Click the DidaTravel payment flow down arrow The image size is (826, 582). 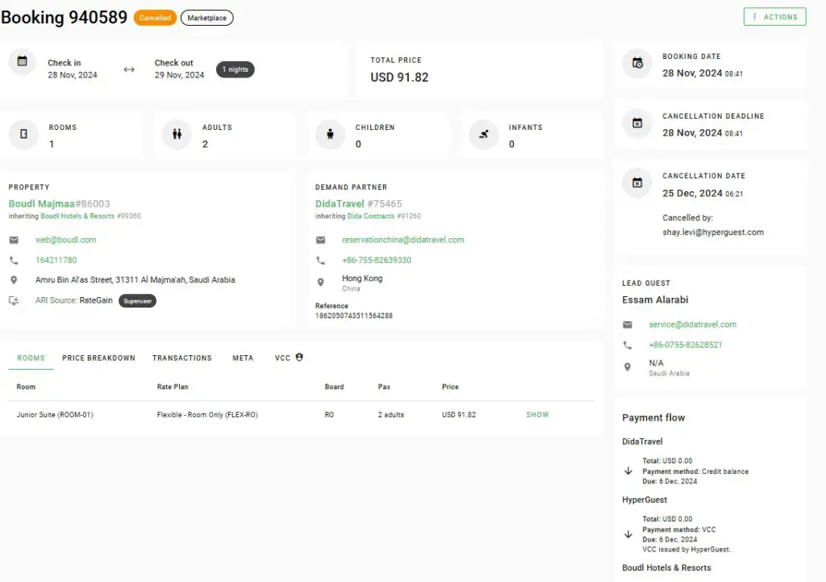pos(628,471)
